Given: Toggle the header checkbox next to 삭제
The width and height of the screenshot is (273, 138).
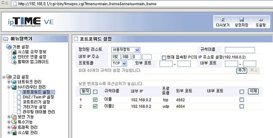Looking at the screenshot, I should pos(242,92).
